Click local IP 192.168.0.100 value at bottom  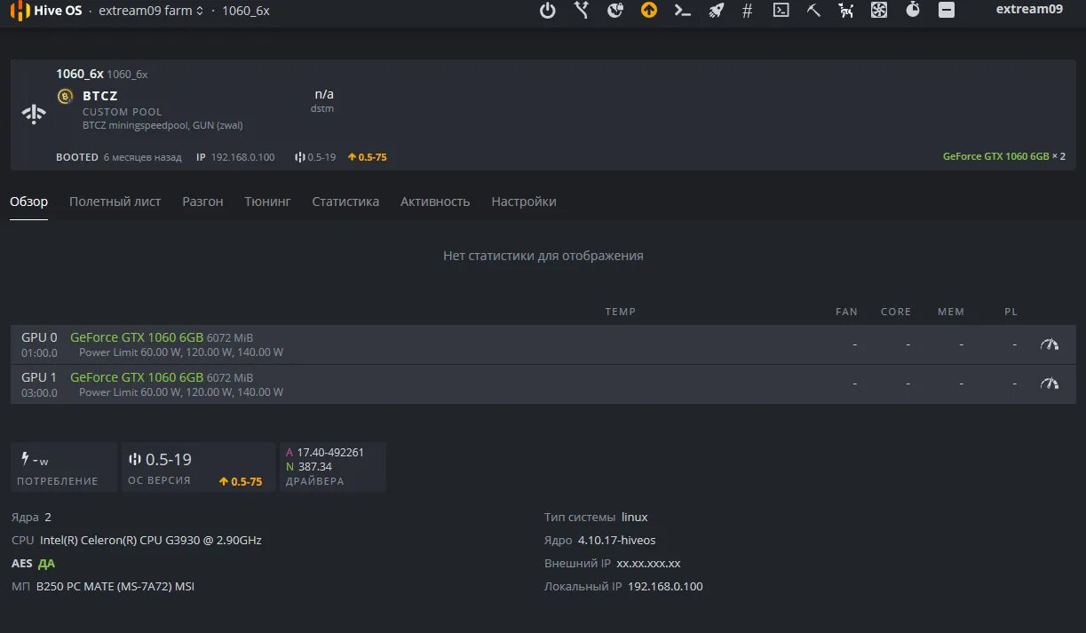[x=665, y=586]
